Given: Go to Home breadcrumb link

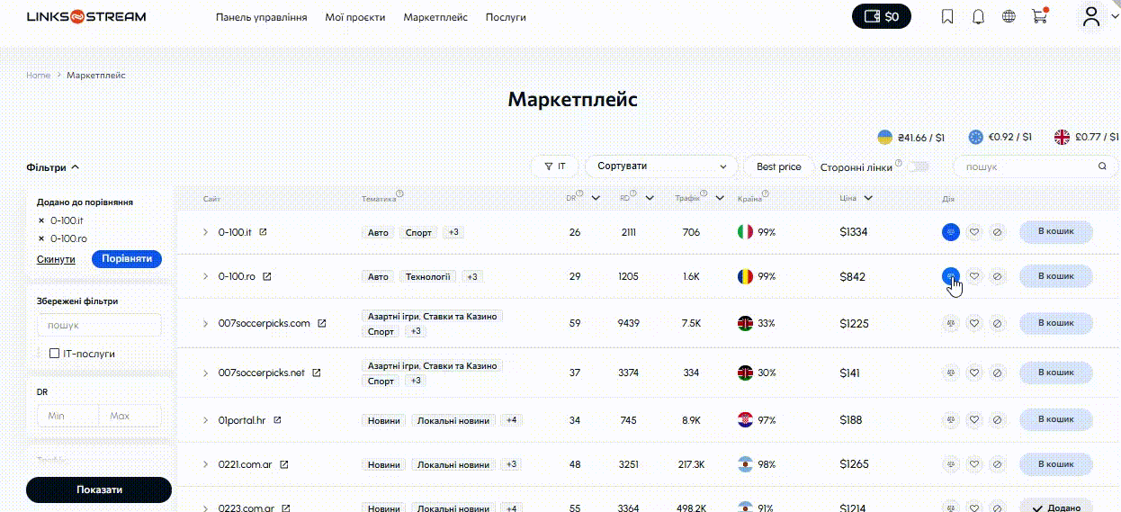Looking at the screenshot, I should coord(38,76).
